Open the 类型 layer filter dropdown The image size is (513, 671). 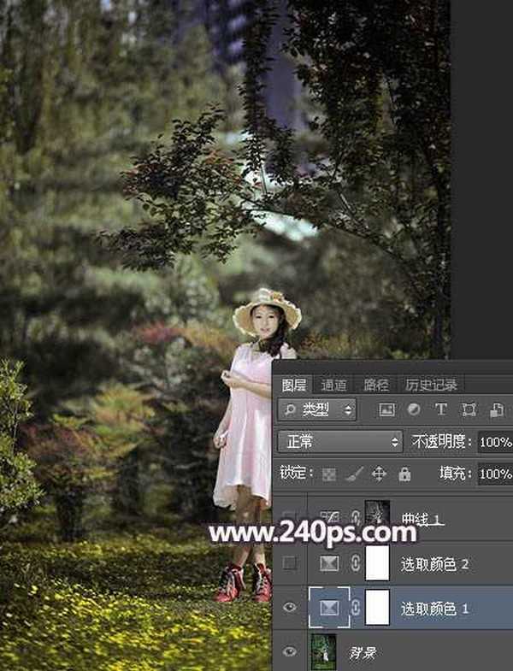point(316,410)
